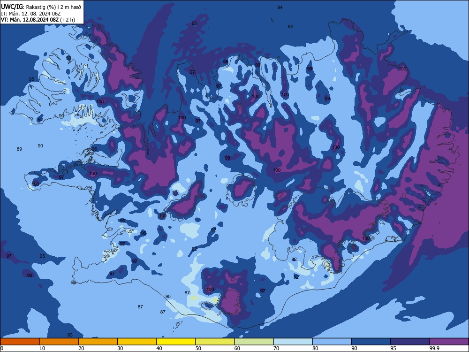Click the '40' legend scale label
This screenshot has height=352, width=469.
pos(159,348)
